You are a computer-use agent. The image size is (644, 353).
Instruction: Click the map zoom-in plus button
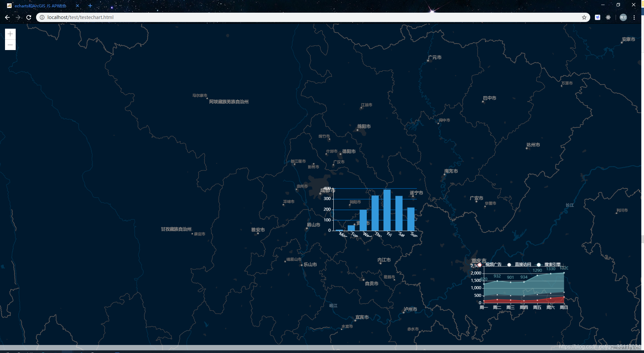(10, 34)
